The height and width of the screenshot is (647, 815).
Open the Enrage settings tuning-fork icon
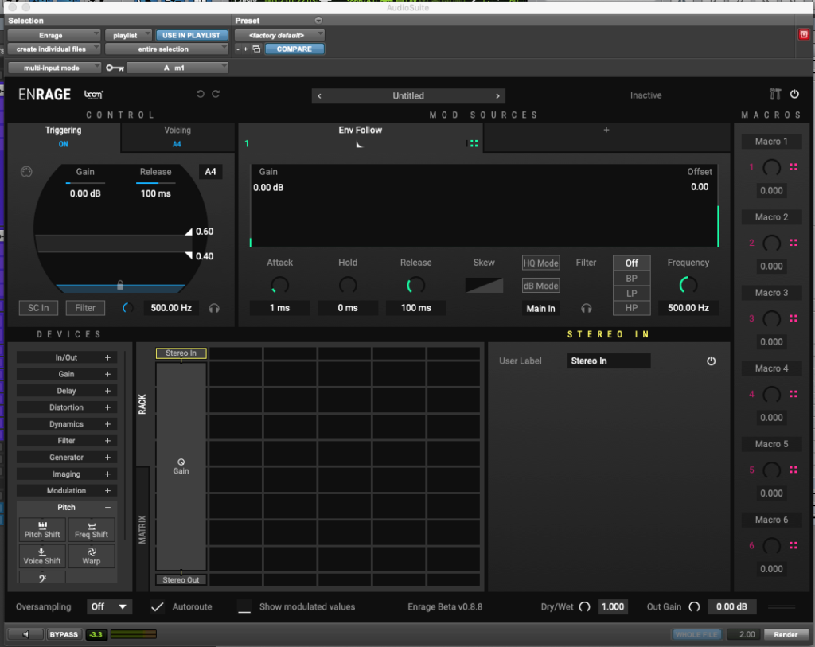[775, 94]
